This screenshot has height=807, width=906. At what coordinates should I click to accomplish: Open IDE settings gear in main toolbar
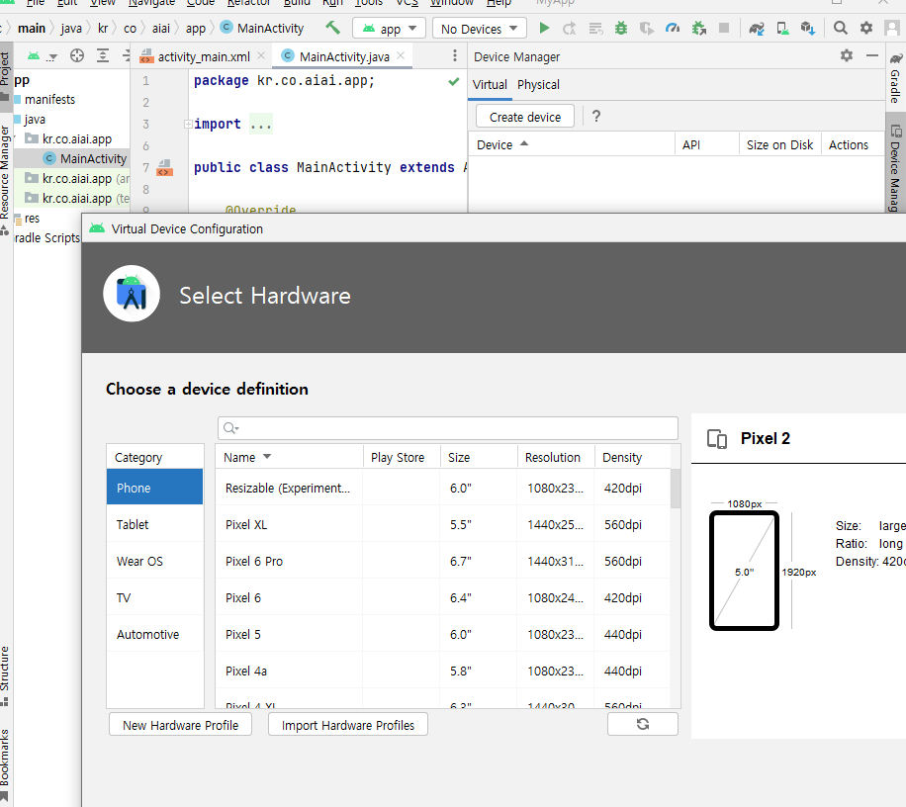pos(866,28)
